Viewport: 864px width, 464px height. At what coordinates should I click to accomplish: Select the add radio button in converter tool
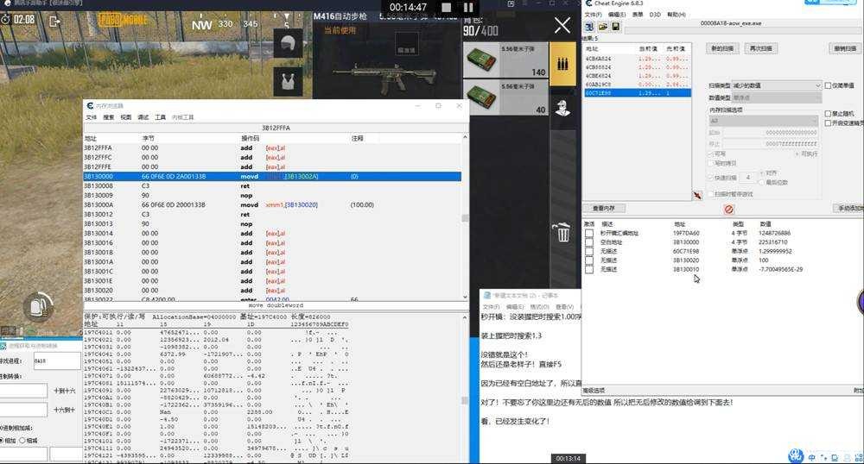point(2,441)
